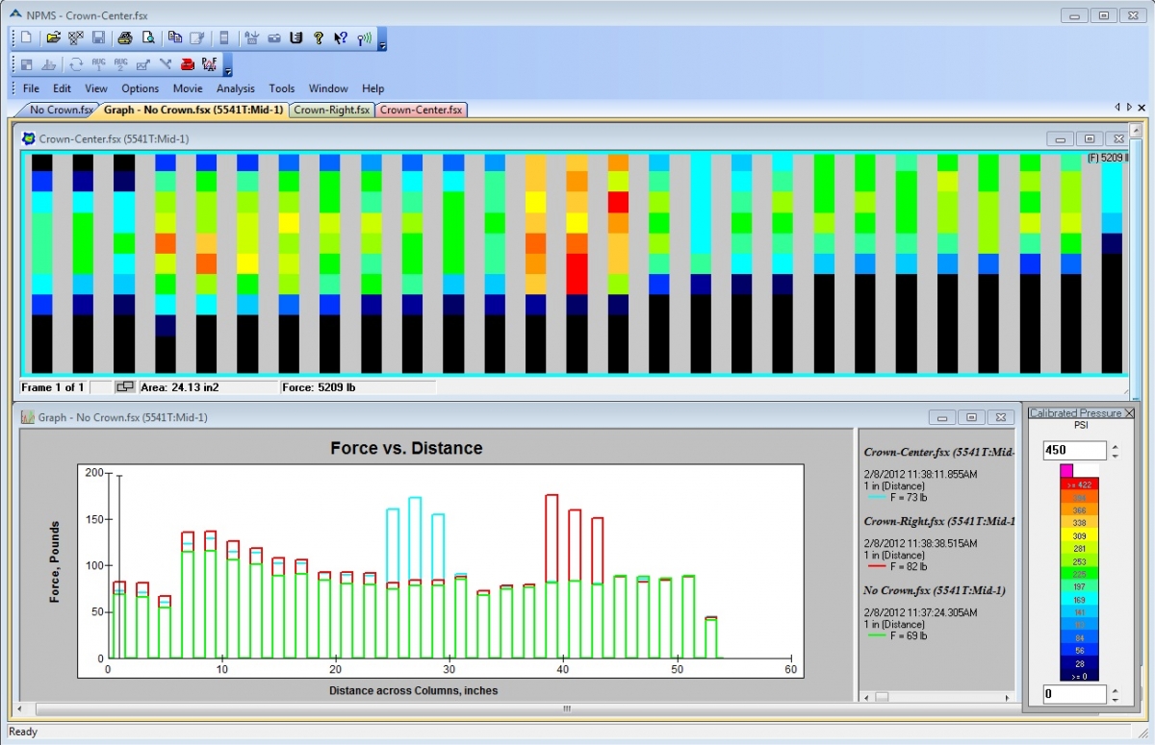Close the Calibrated Pressure panel
Image resolution: width=1155 pixels, height=745 pixels.
[1130, 413]
